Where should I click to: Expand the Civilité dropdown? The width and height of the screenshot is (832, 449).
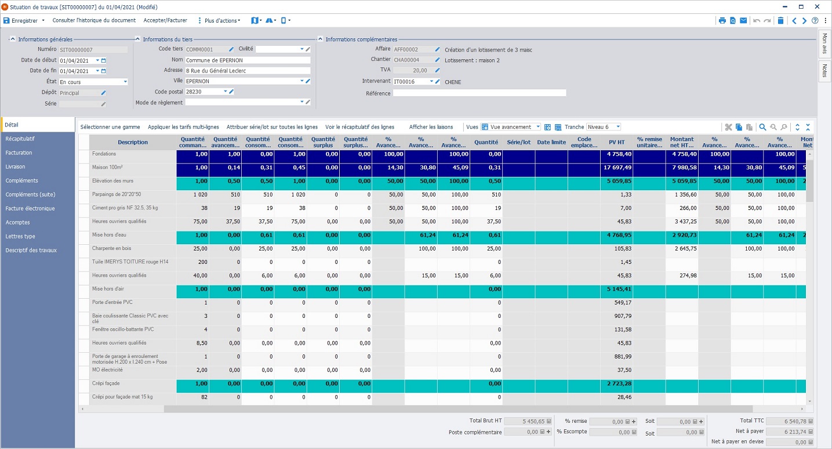click(x=301, y=49)
